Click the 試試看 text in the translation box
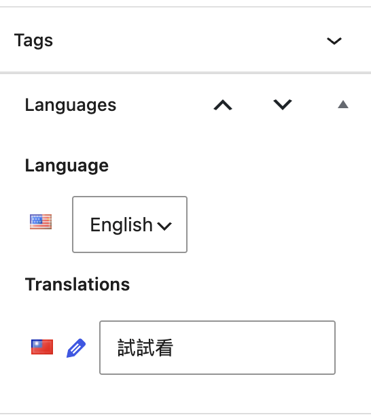 click(145, 348)
